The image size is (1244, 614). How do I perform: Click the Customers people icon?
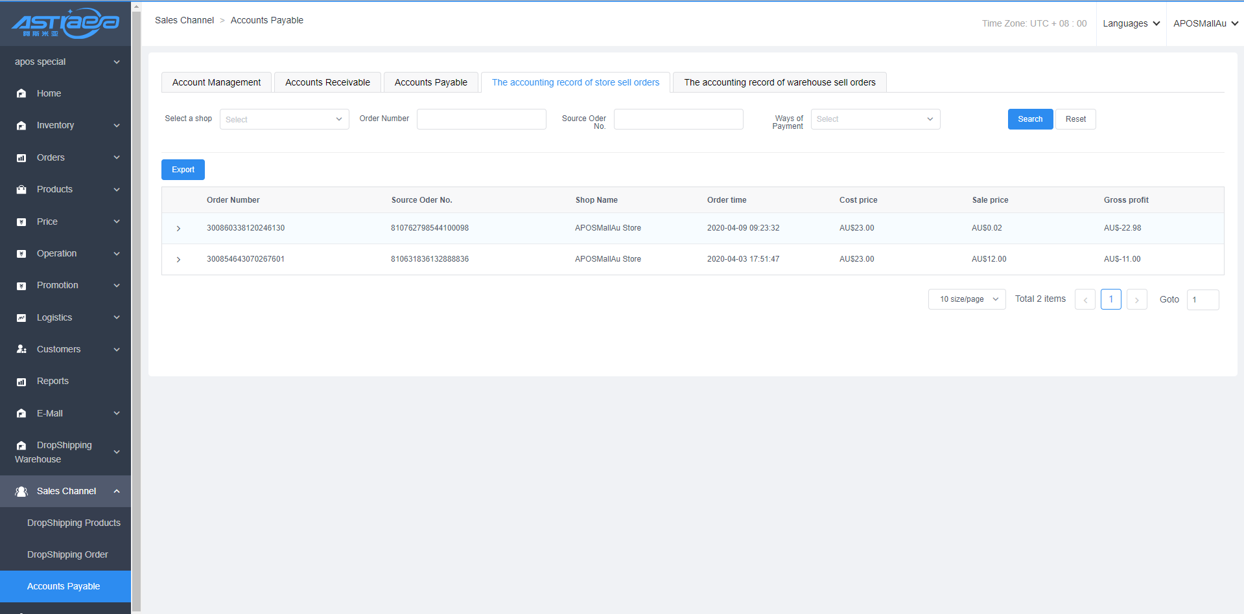pos(21,349)
